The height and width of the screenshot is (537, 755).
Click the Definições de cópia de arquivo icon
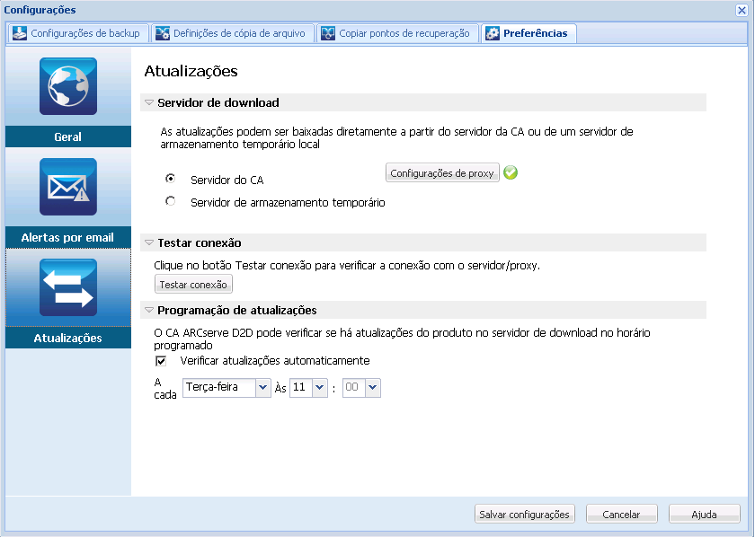tap(162, 32)
